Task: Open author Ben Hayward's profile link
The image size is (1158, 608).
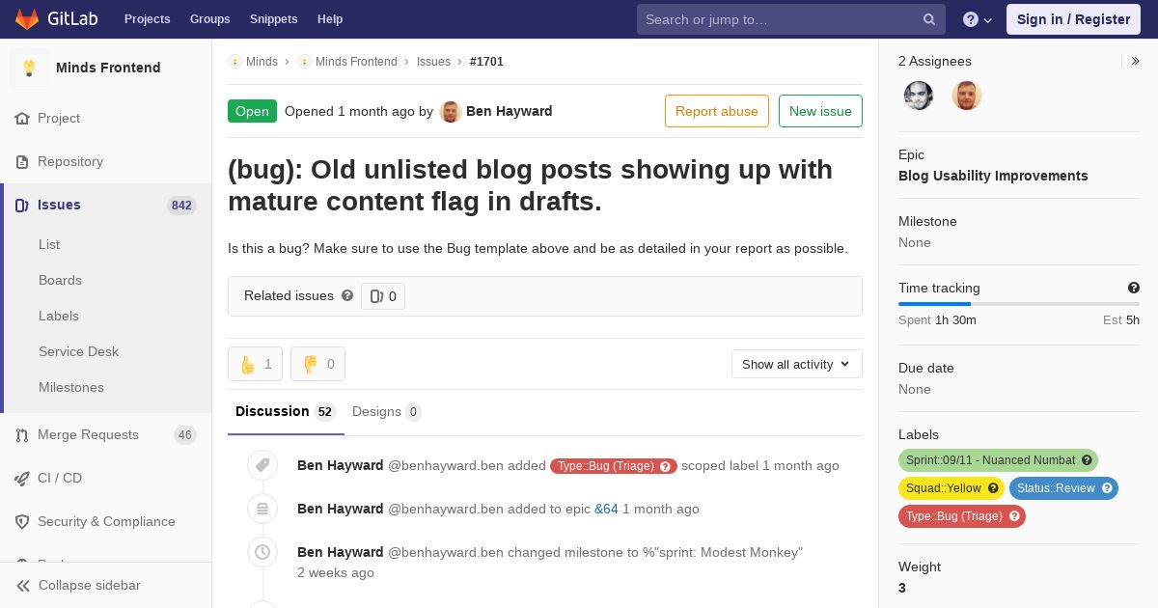Action: tap(510, 111)
